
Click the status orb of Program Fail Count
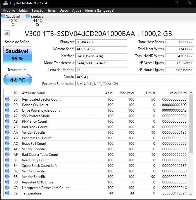tap(7, 138)
